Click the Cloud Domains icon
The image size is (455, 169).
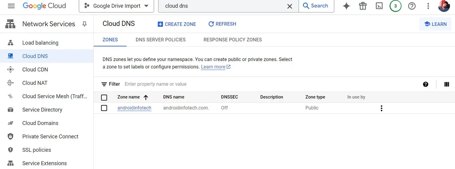click(10, 123)
